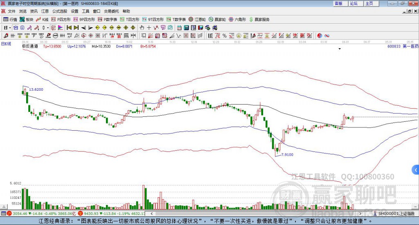Click the 极反通道 indicator label

tap(30, 47)
